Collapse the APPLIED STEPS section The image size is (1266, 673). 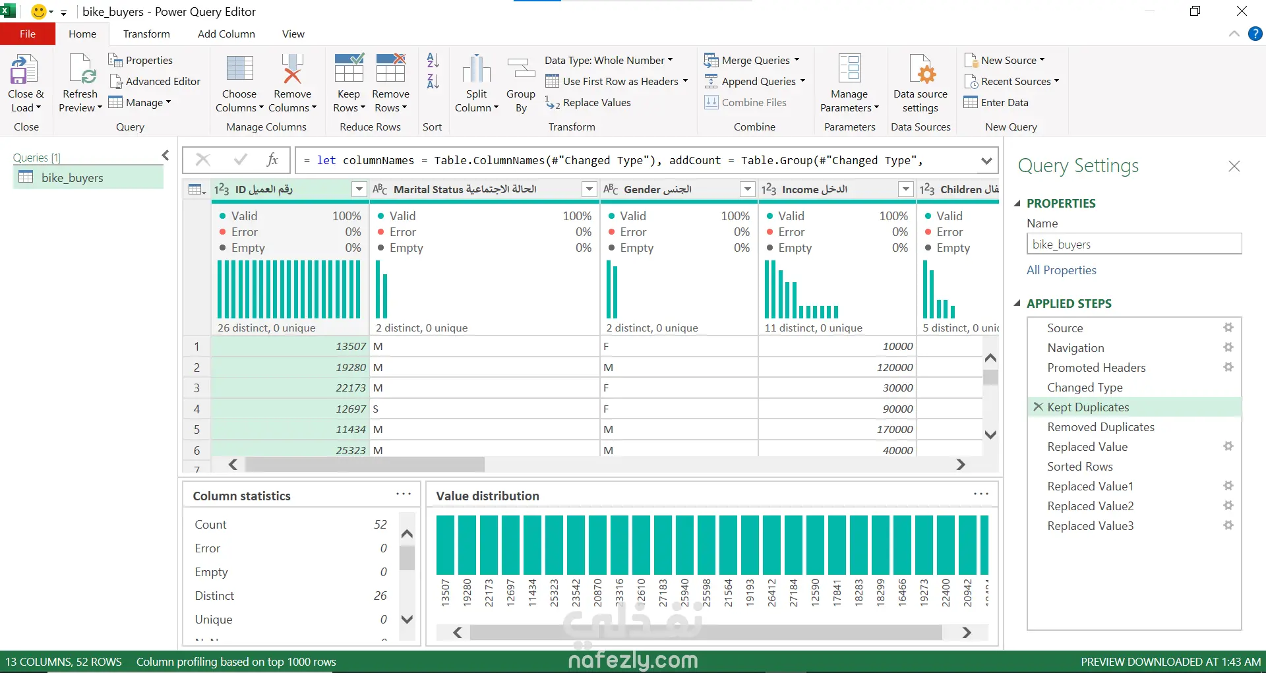pyautogui.click(x=1017, y=303)
